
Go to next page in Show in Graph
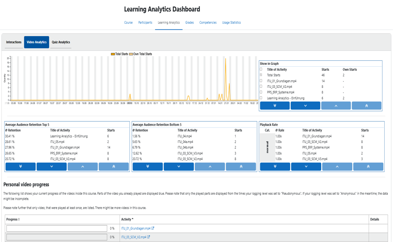point(305,105)
